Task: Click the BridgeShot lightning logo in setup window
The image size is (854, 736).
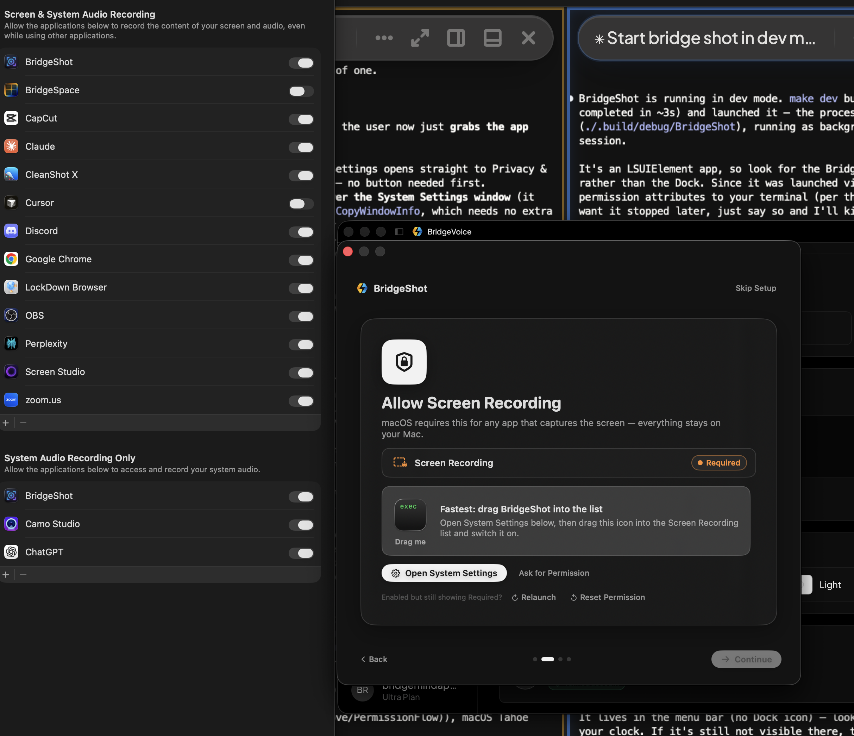Action: 362,288
